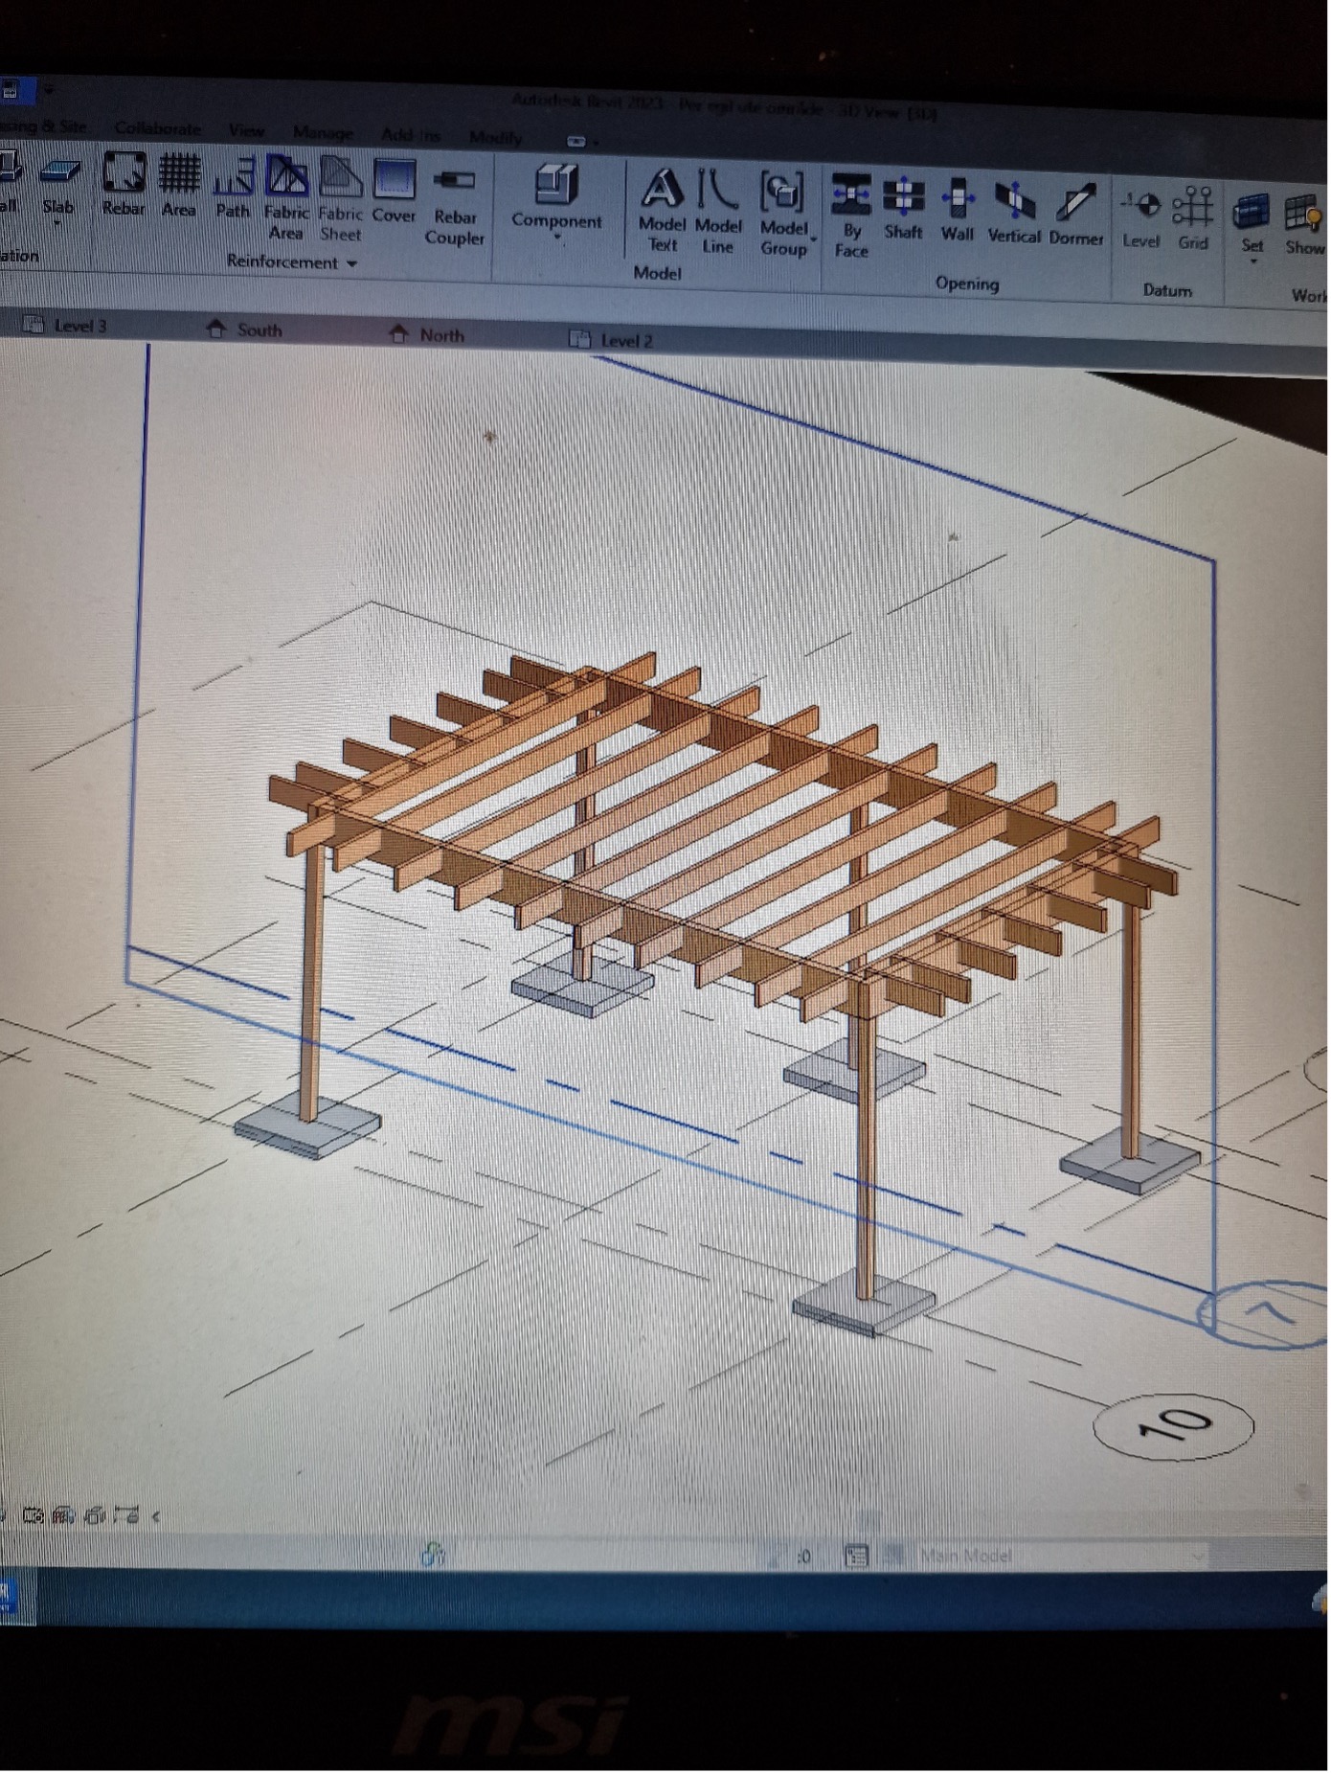Click the Dormer opening tool

tap(1075, 215)
